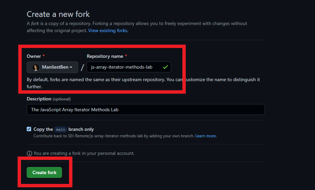Click into the Description text field
The height and width of the screenshot is (190, 315).
pyautogui.click(x=145, y=110)
